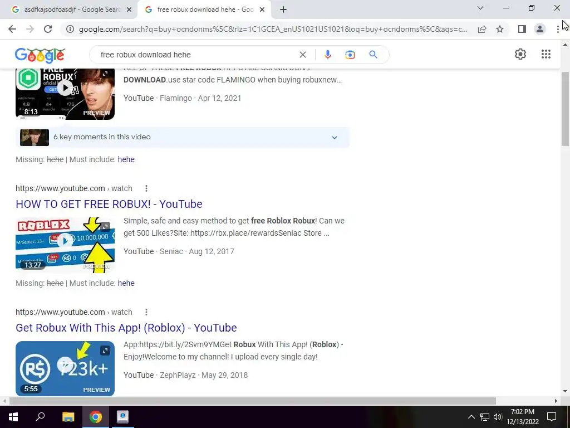View site information icon in address bar
The image size is (570, 428).
point(70,29)
